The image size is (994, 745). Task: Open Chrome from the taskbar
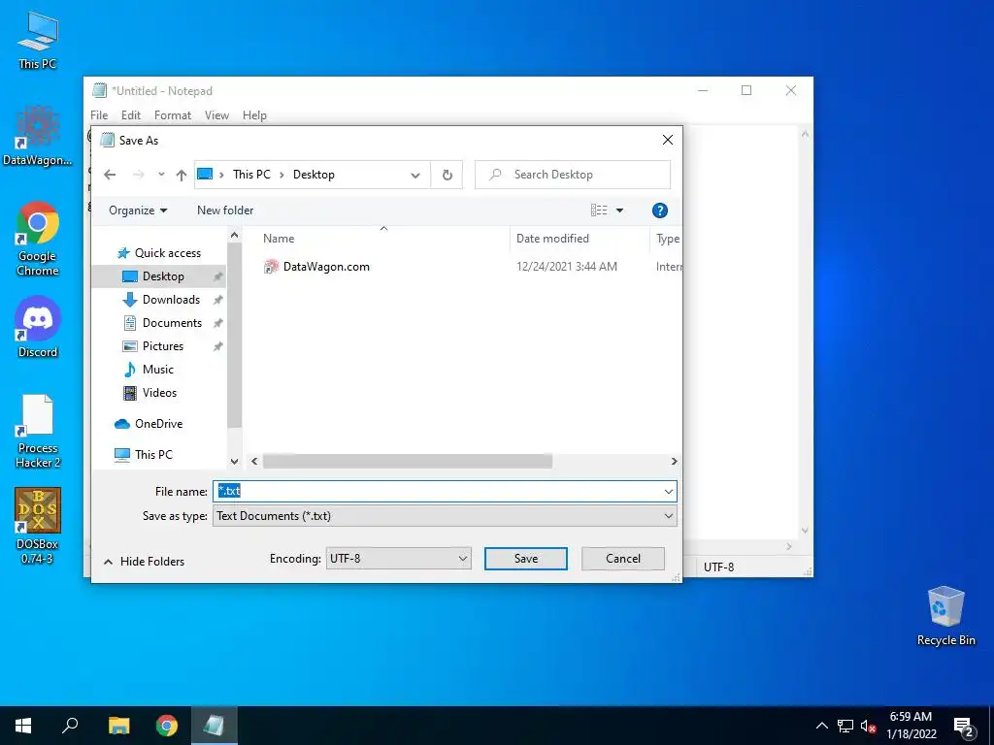167,726
